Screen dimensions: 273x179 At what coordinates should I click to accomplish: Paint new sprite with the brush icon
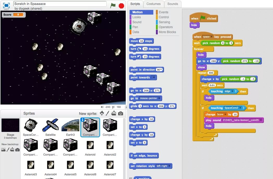[x=107, y=113]
